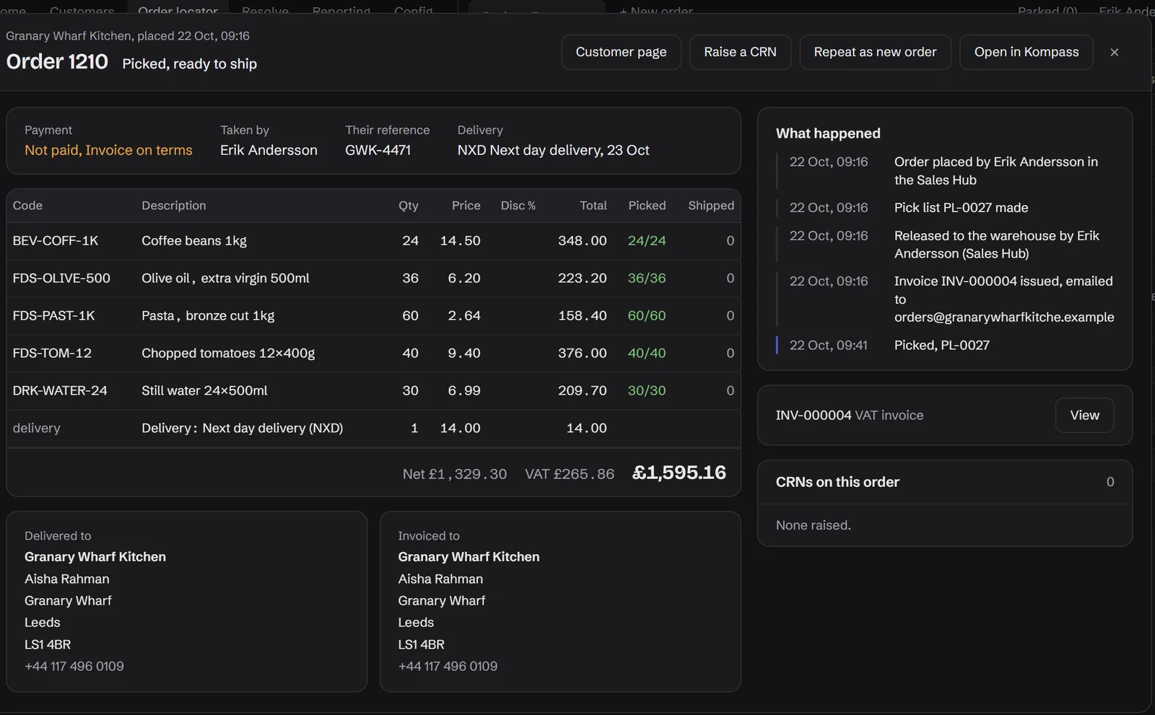This screenshot has height=715, width=1155.
Task: Open the Customers tab
Action: point(82,9)
